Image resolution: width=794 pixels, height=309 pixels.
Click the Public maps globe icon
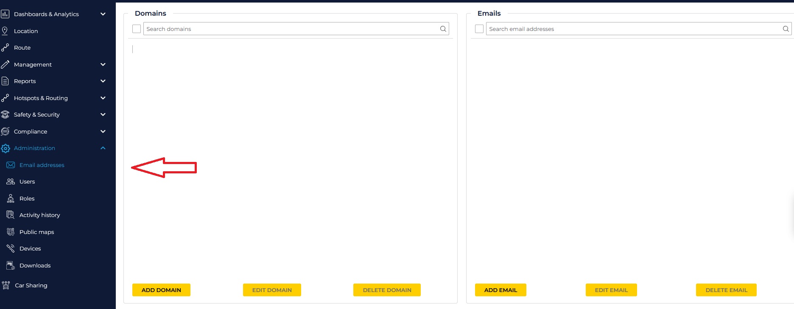[11, 232]
